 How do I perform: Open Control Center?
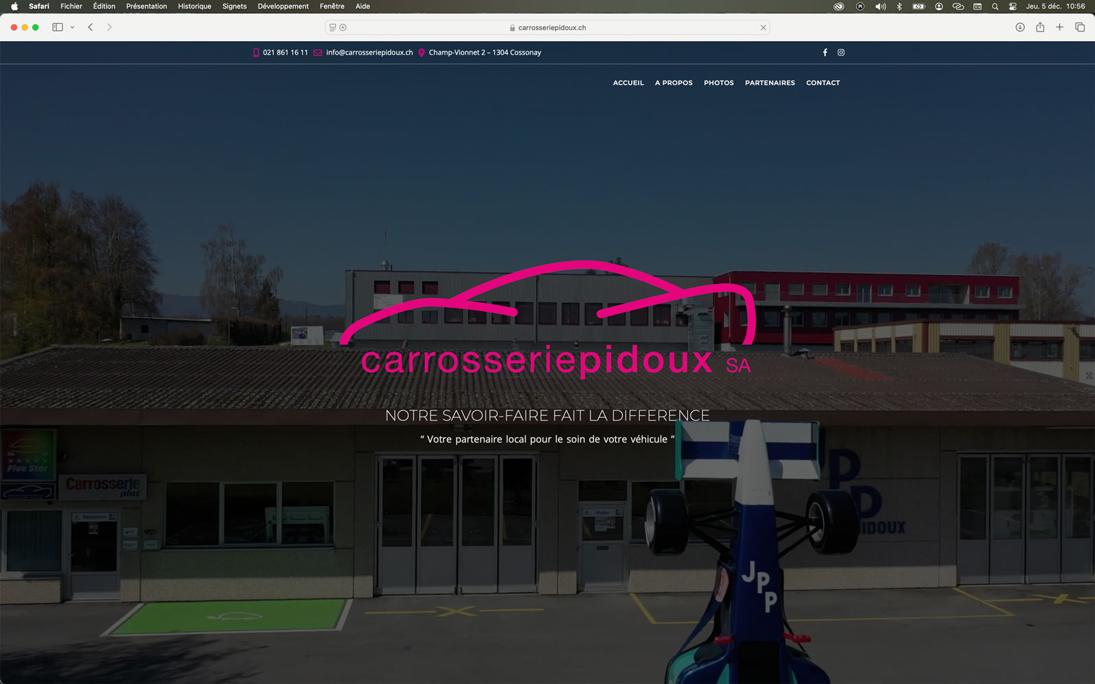(1013, 6)
